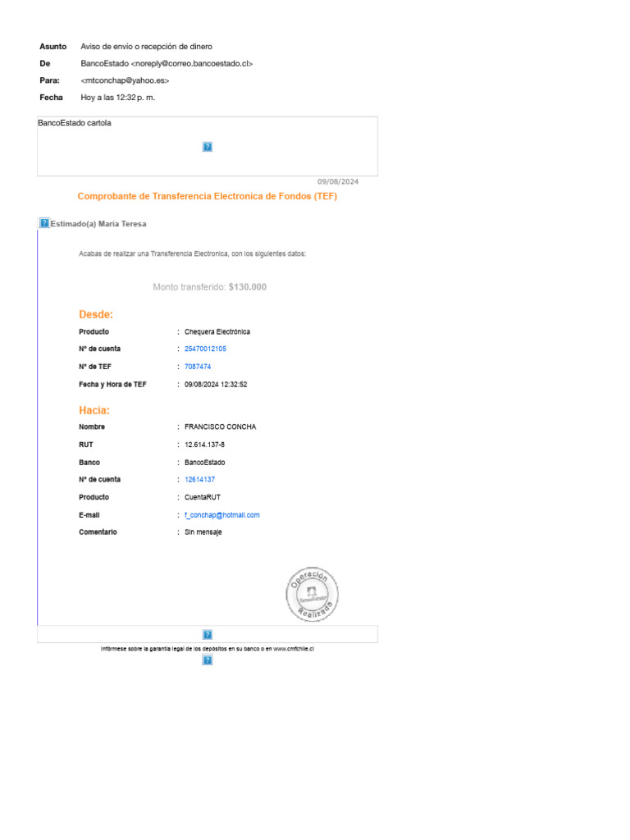Image resolution: width=630 pixels, height=840 pixels.
Task: Click www.cmfchile.cl in the footer notice
Action: (x=294, y=649)
